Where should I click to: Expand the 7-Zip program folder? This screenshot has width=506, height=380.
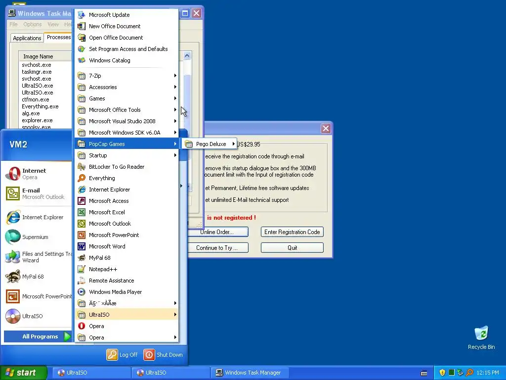pyautogui.click(x=127, y=76)
